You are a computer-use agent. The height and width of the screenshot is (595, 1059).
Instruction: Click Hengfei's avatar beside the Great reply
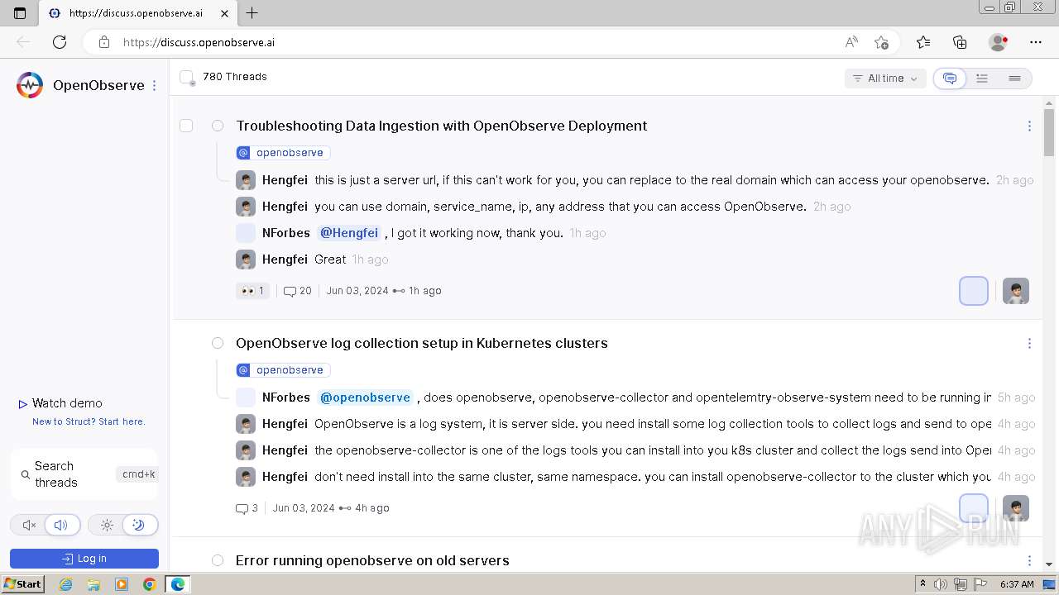pyautogui.click(x=246, y=259)
